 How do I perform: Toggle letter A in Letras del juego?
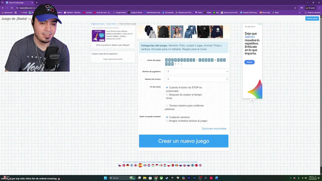click(166, 60)
